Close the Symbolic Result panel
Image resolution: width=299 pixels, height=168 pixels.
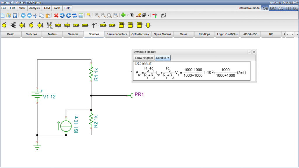254,52
